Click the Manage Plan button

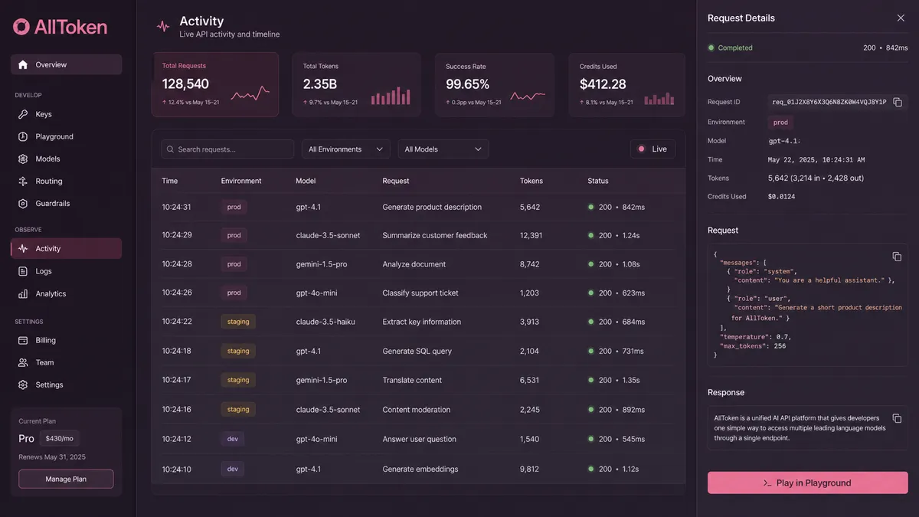point(66,479)
